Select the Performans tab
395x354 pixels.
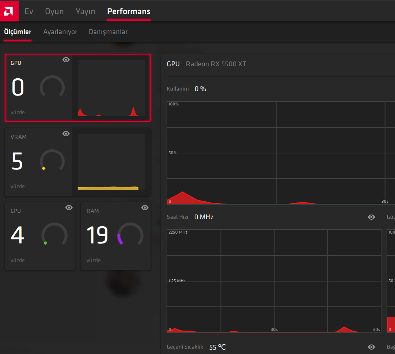pyautogui.click(x=129, y=11)
